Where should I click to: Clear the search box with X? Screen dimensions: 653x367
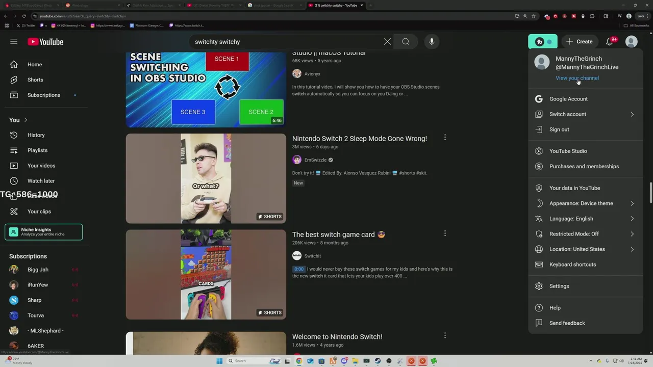coord(387,42)
